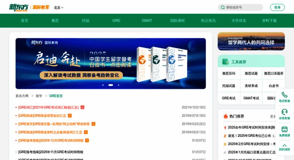Open the 美研养成 tool
This screenshot has width=294, height=160.
tap(251, 86)
